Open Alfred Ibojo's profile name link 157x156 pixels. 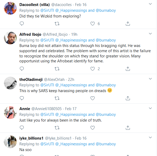click(x=30, y=34)
